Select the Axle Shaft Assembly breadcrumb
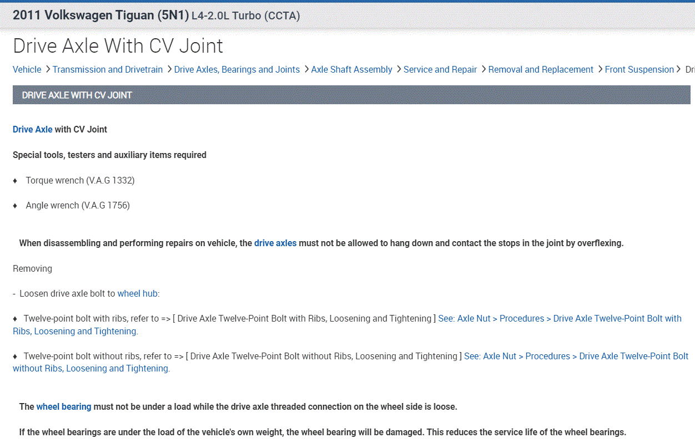This screenshot has width=695, height=443. tap(351, 69)
